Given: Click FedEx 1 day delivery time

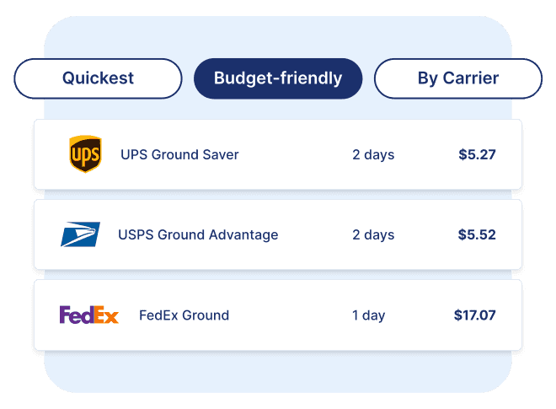Looking at the screenshot, I should tap(368, 315).
